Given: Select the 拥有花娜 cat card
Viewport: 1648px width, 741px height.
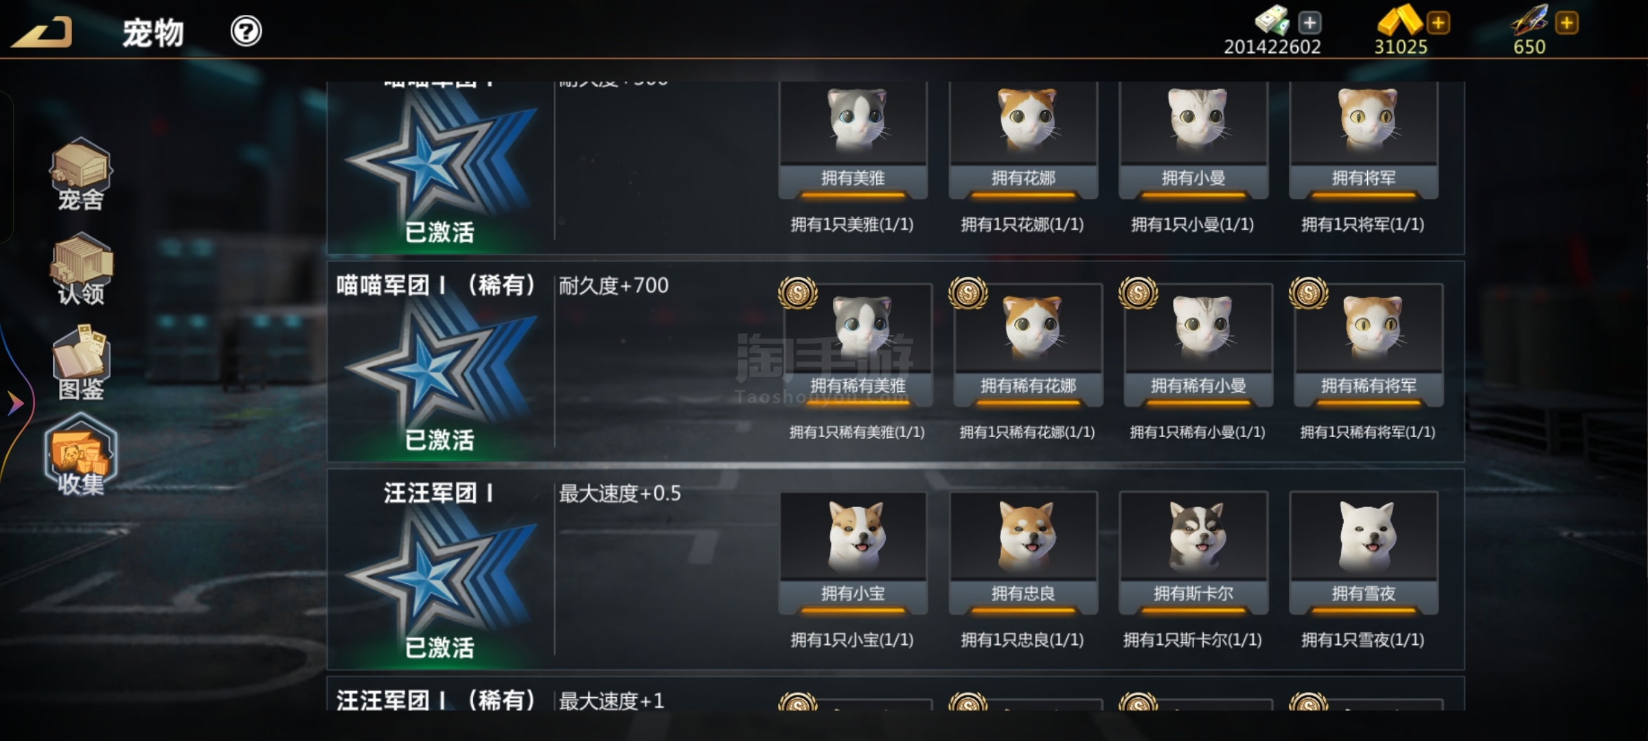Looking at the screenshot, I should (1023, 141).
